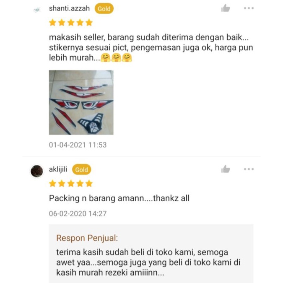The width and height of the screenshot is (283, 283).
Task: Open more options on aklijili's review
Action: click(249, 169)
